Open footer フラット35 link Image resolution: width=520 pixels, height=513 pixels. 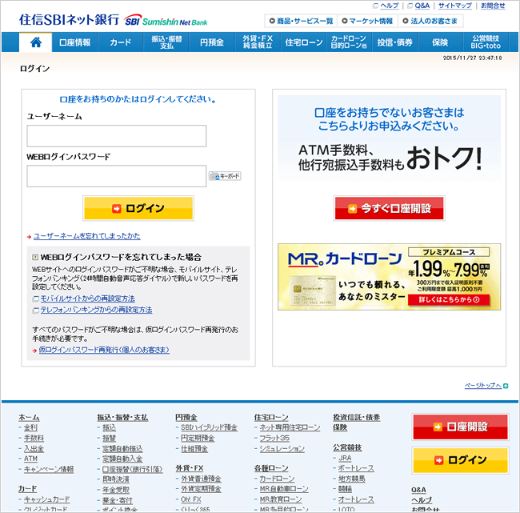[274, 439]
